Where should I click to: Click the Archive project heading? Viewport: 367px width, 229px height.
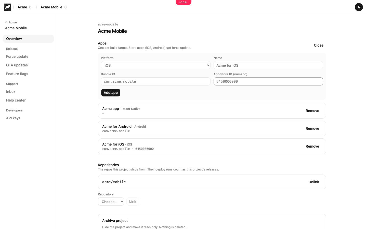click(x=115, y=221)
